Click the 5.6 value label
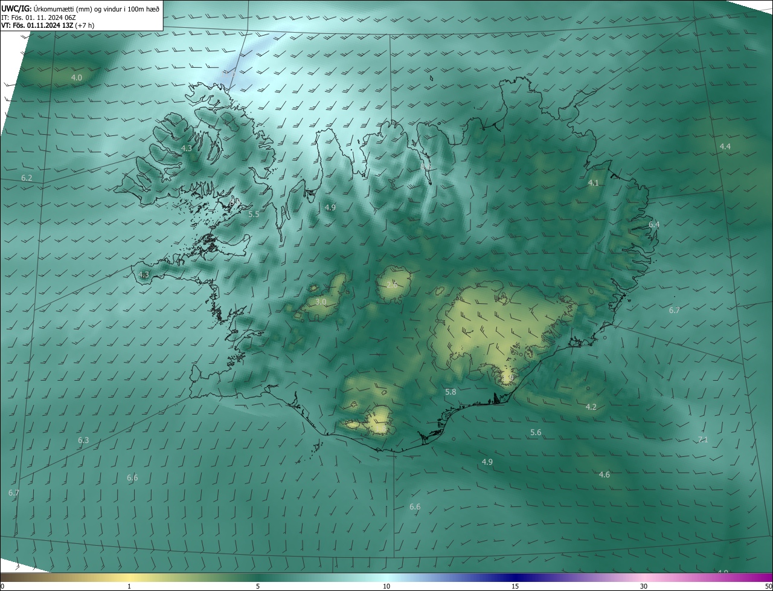The width and height of the screenshot is (773, 591). (536, 433)
